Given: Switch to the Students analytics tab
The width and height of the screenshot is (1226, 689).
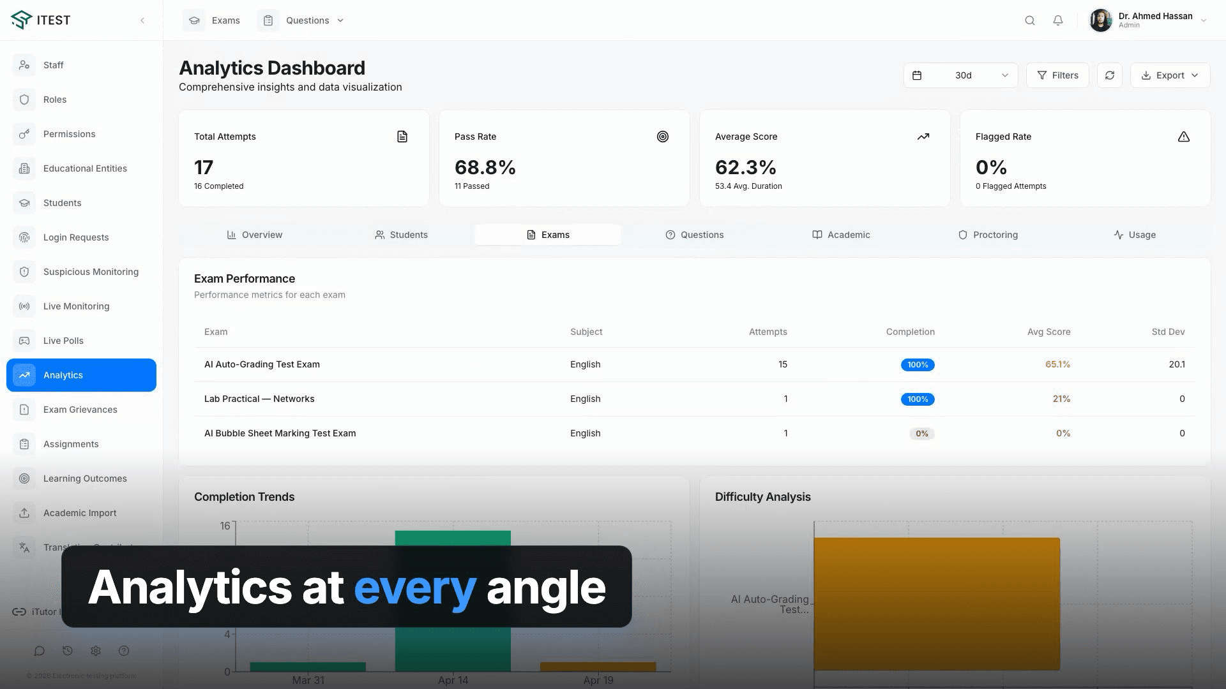Looking at the screenshot, I should [x=401, y=235].
